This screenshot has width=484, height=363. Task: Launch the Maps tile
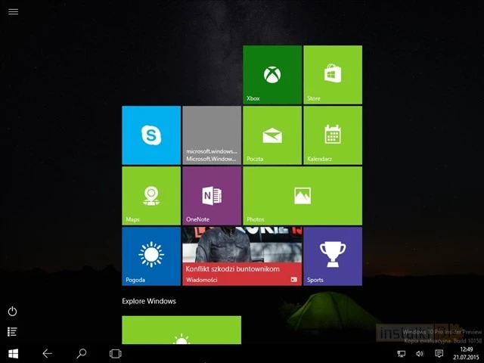(x=151, y=195)
